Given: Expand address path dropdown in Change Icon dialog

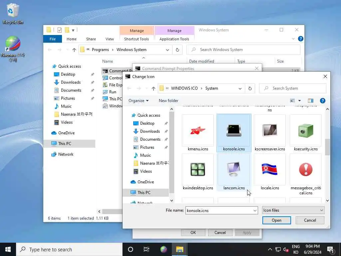Looking at the screenshot, I should 240,88.
